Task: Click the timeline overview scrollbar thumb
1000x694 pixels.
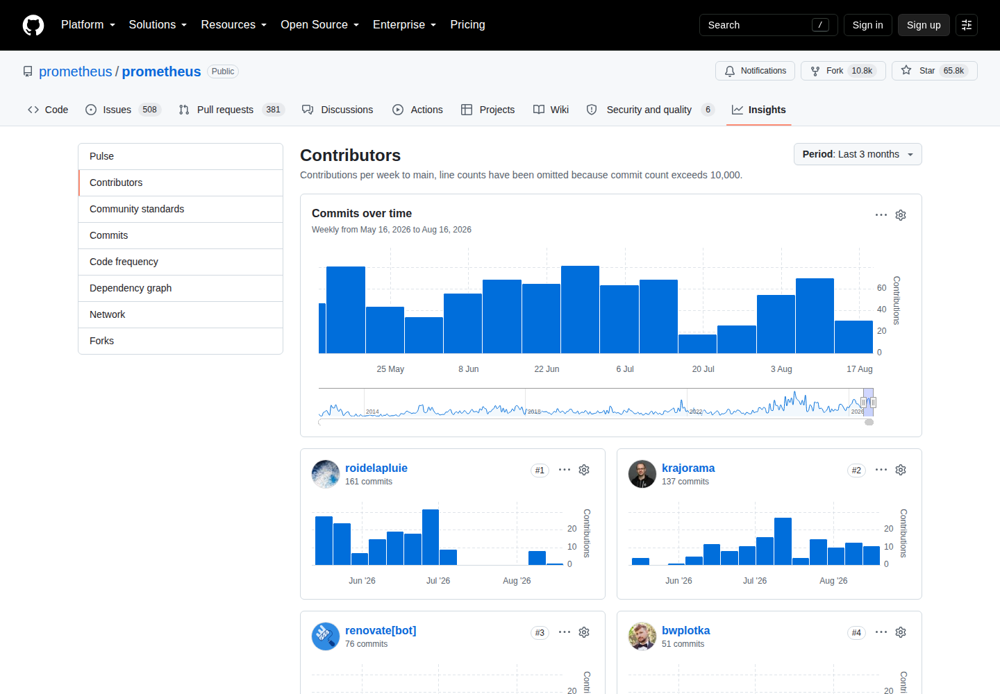Action: tap(869, 422)
